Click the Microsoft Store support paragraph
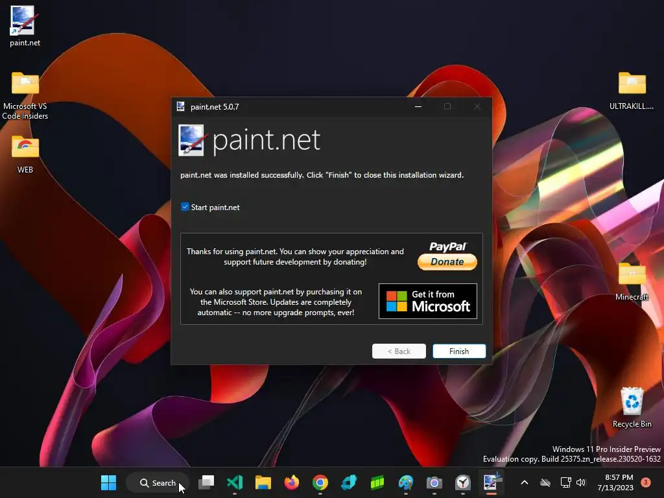The height and width of the screenshot is (498, 664). point(276,302)
